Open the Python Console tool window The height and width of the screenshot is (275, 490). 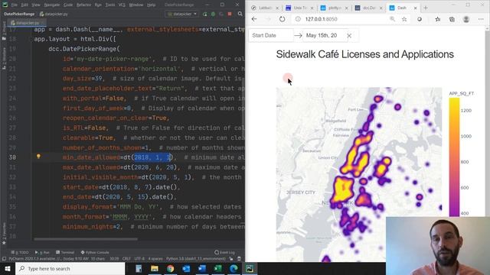[95, 252]
